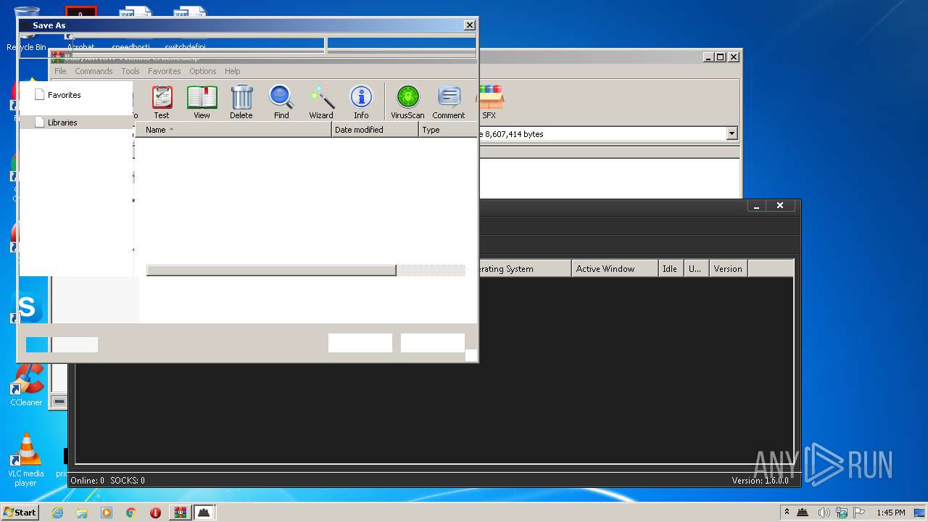928x522 pixels.
Task: Open the WinRAR File menu
Action: pyautogui.click(x=60, y=71)
